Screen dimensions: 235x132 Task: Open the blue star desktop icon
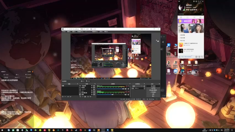[x=169, y=45]
